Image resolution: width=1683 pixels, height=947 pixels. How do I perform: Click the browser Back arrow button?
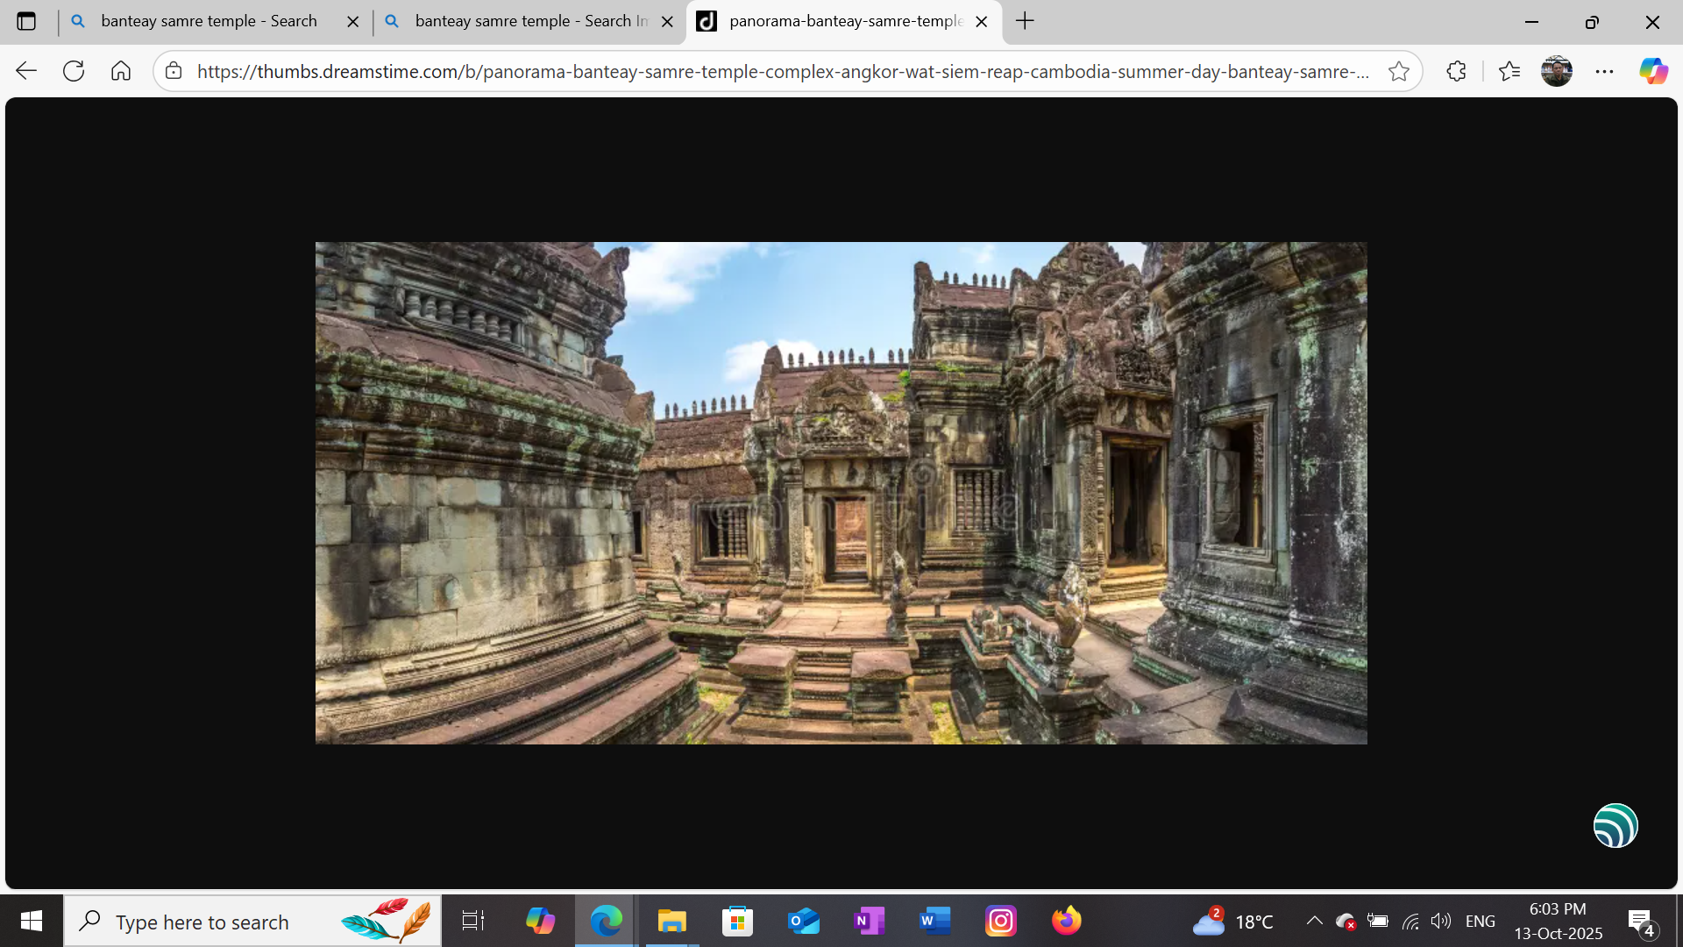tap(26, 71)
